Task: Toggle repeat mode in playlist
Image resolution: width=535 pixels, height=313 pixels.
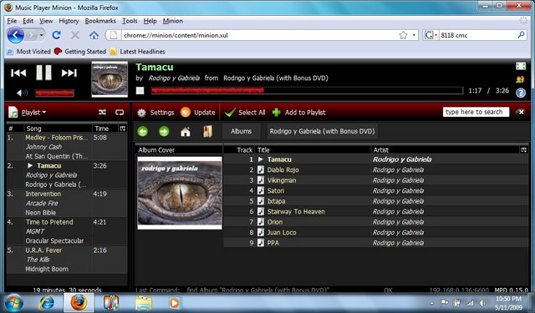Action: coord(120,112)
